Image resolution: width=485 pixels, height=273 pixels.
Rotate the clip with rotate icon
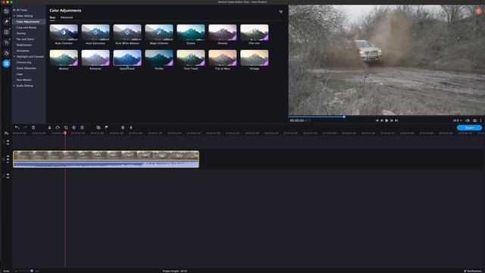(x=58, y=127)
